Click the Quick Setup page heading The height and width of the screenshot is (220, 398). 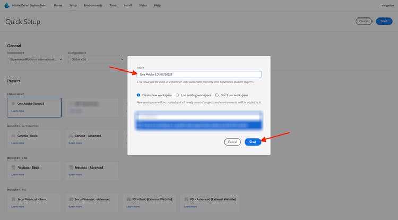coord(23,22)
